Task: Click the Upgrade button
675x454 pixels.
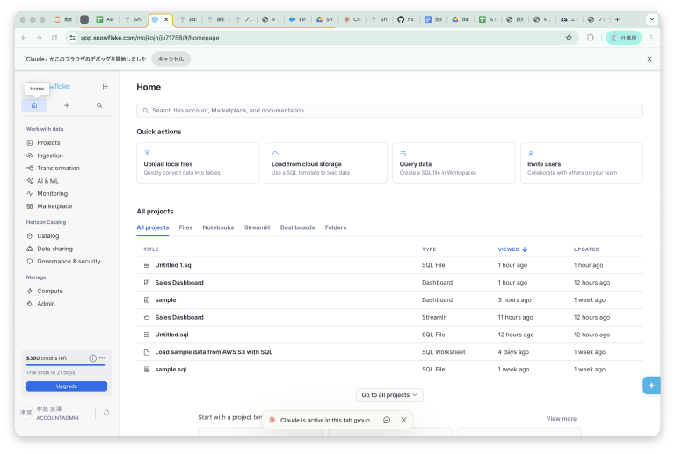Action: coord(67,386)
